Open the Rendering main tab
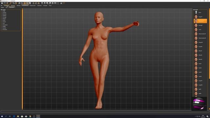 (33, 6)
